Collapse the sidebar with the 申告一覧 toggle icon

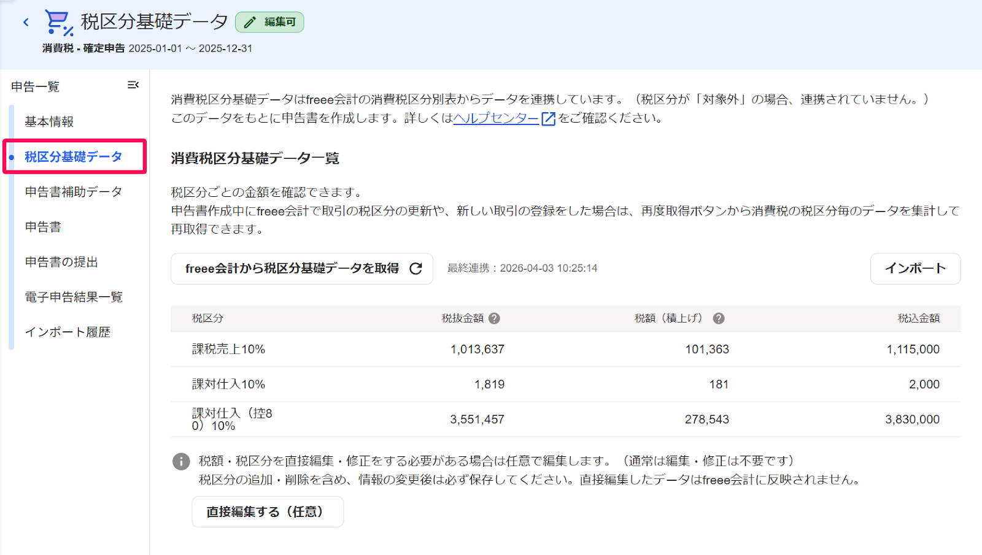tap(133, 85)
